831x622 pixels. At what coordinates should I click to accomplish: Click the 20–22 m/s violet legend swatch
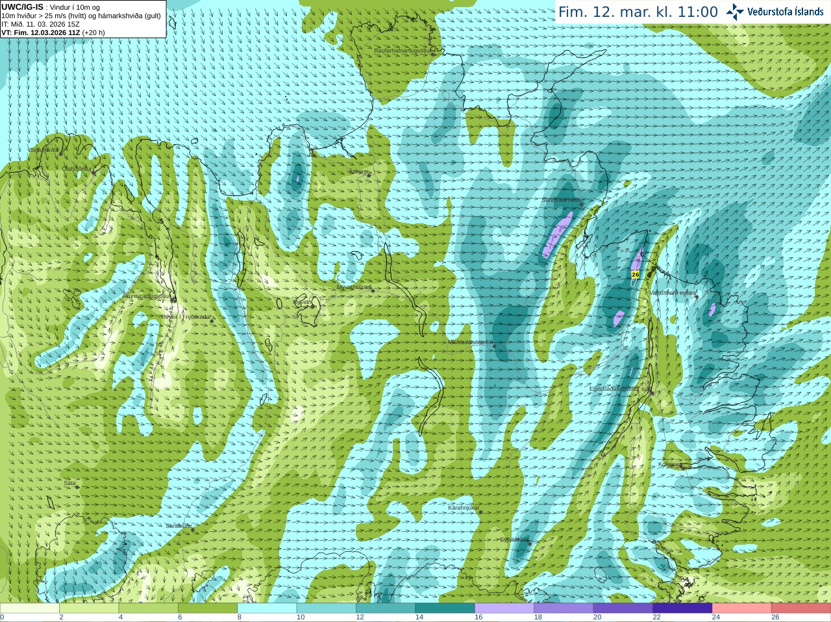623,608
